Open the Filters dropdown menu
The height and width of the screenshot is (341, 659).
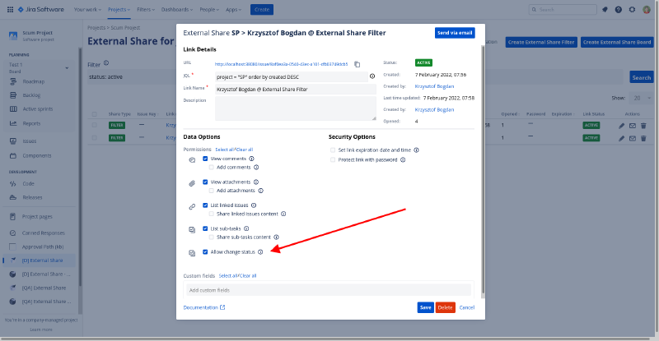(146, 9)
